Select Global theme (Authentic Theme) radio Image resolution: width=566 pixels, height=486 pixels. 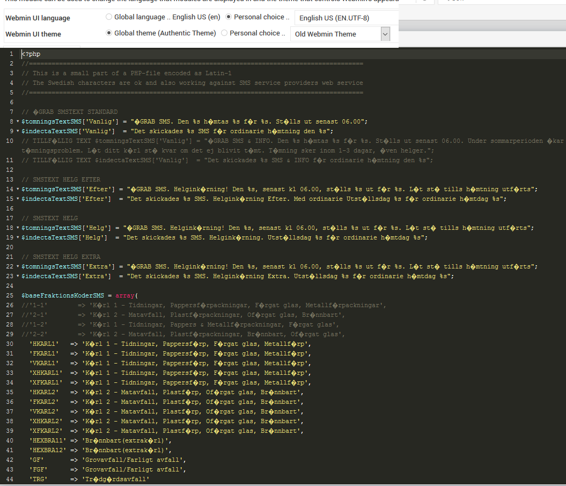coord(109,33)
